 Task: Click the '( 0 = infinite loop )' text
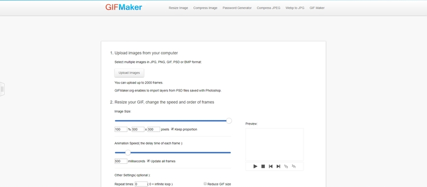click(x=160, y=184)
